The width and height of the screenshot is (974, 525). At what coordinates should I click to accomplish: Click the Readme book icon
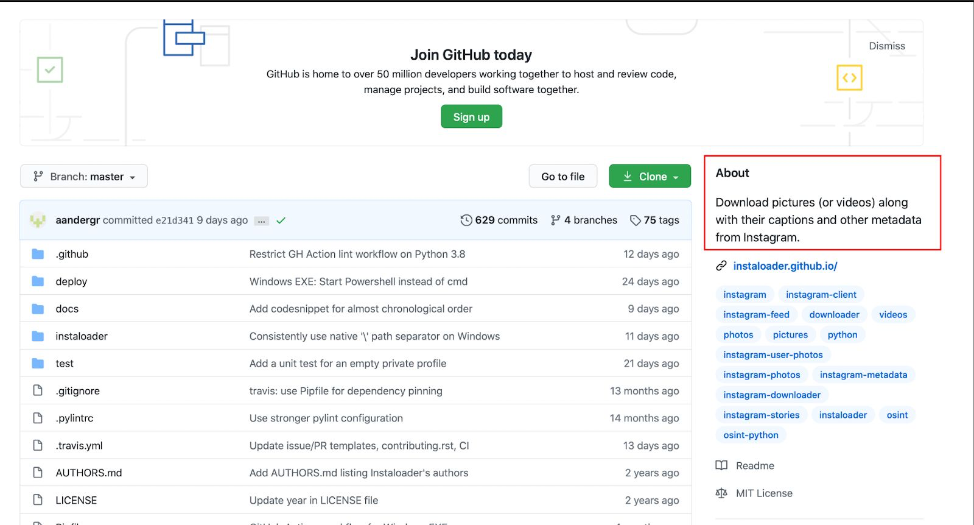tap(721, 466)
